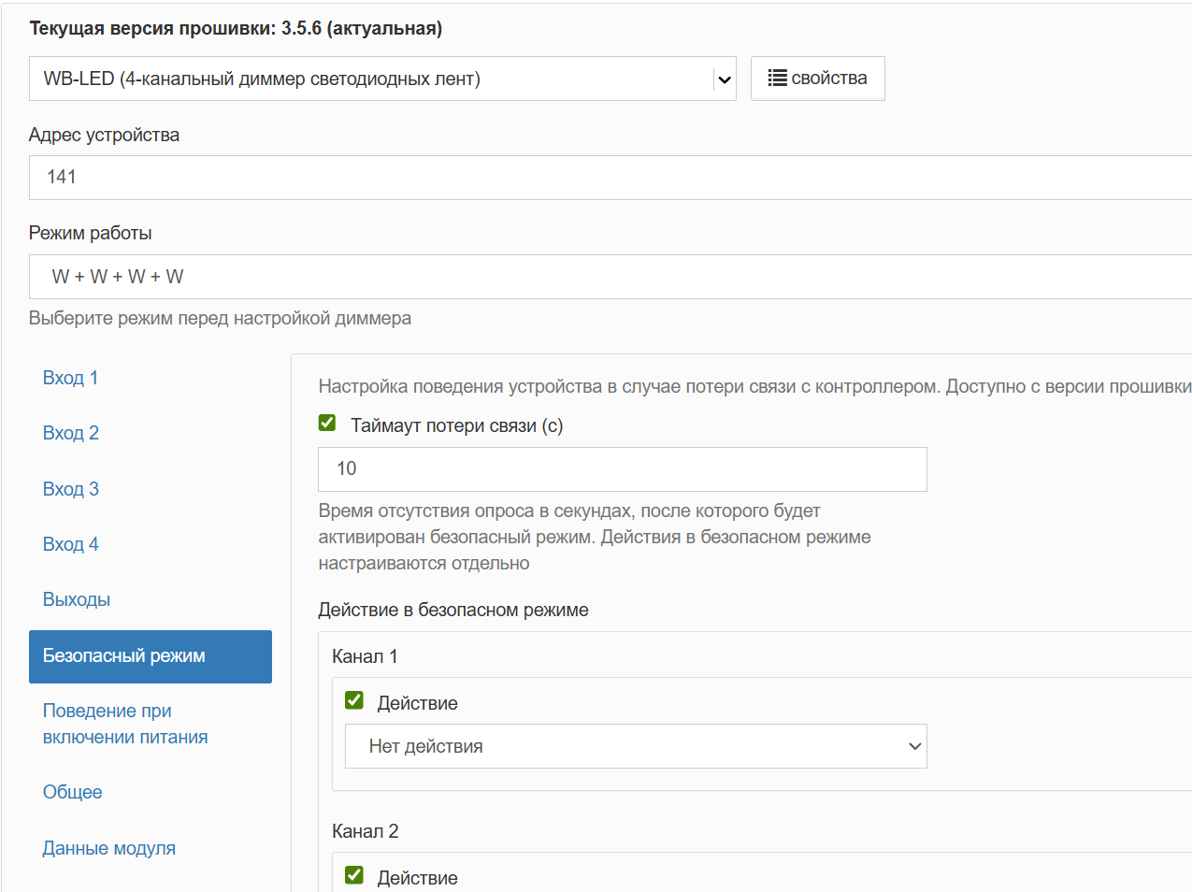
Task: Open the Режим работы W + W + W + W selector
Action: (610, 277)
